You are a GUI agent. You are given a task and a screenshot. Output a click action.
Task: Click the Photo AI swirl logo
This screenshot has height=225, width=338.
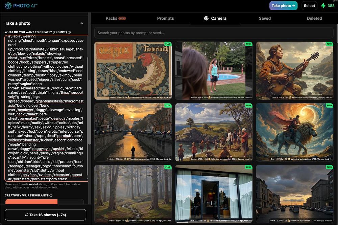click(x=8, y=6)
